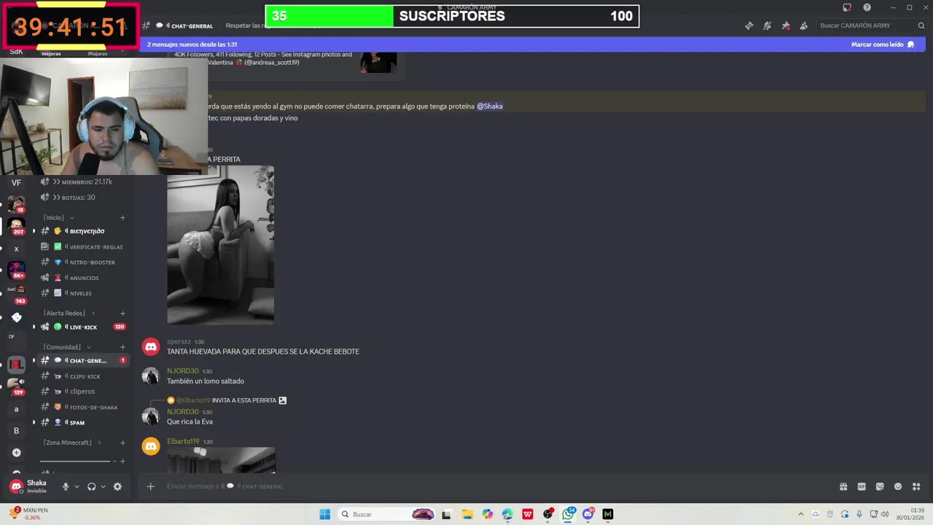This screenshot has height=525, width=933.
Task: Open the nitro-booster channel
Action: [x=84, y=262]
